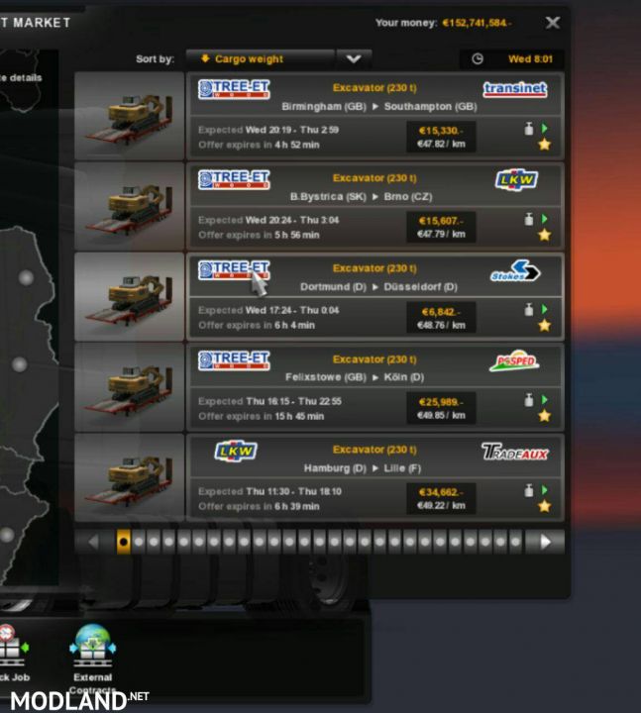Click the €15,330 price of the Birmingham job
The image size is (641, 713).
point(440,131)
